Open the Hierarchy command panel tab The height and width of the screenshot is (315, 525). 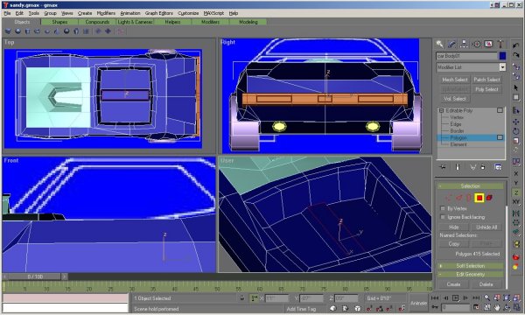click(x=464, y=44)
